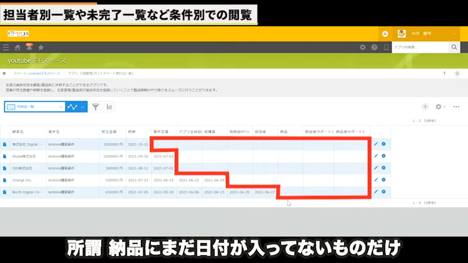The image size is (468, 263).
Task: Add a new record with plus icon
Action: click(425, 107)
